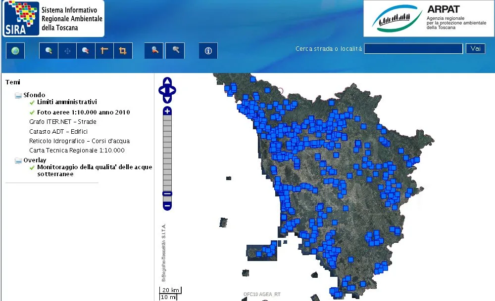495x301 pixels.
Task: Click the plus zoom-in button on map
Action: [x=167, y=111]
